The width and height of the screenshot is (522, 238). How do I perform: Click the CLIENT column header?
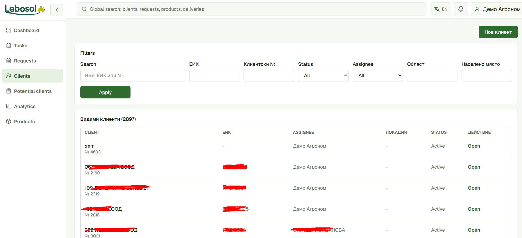click(x=92, y=132)
